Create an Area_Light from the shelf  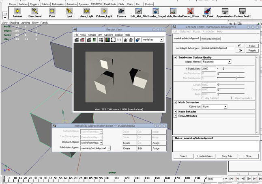(87, 11)
